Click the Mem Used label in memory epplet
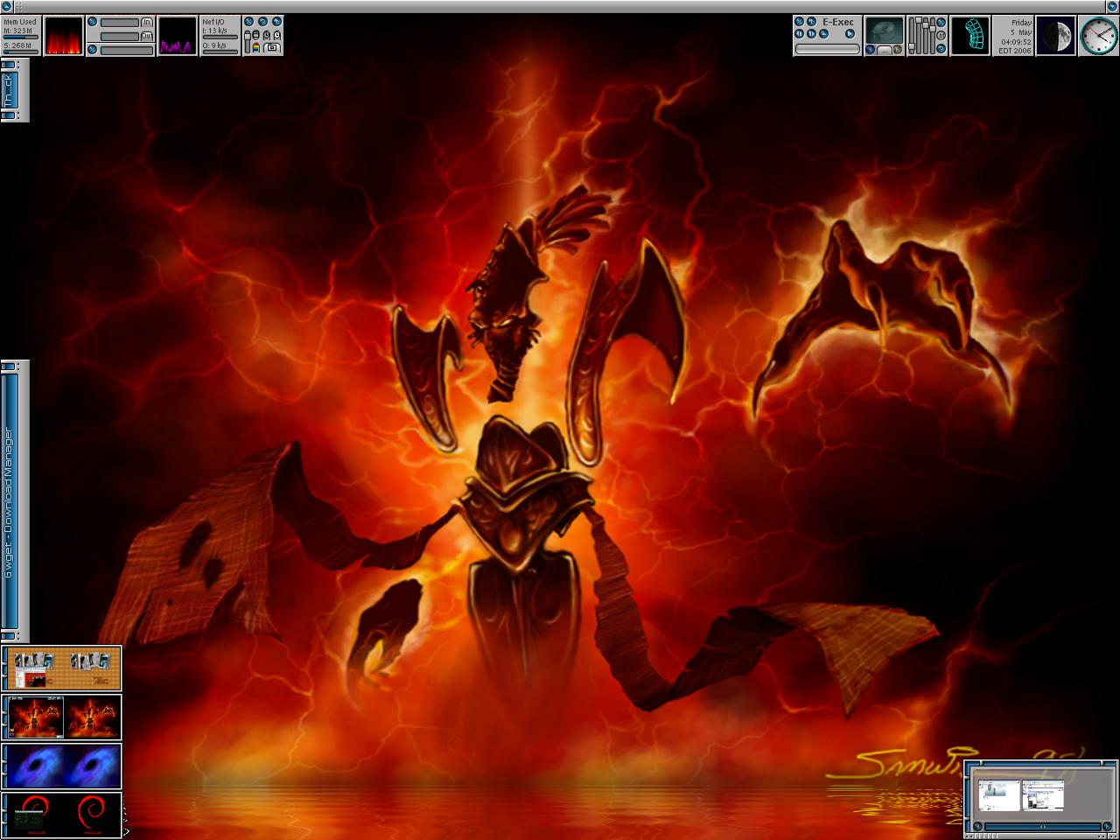This screenshot has height=840, width=1120. [x=20, y=22]
